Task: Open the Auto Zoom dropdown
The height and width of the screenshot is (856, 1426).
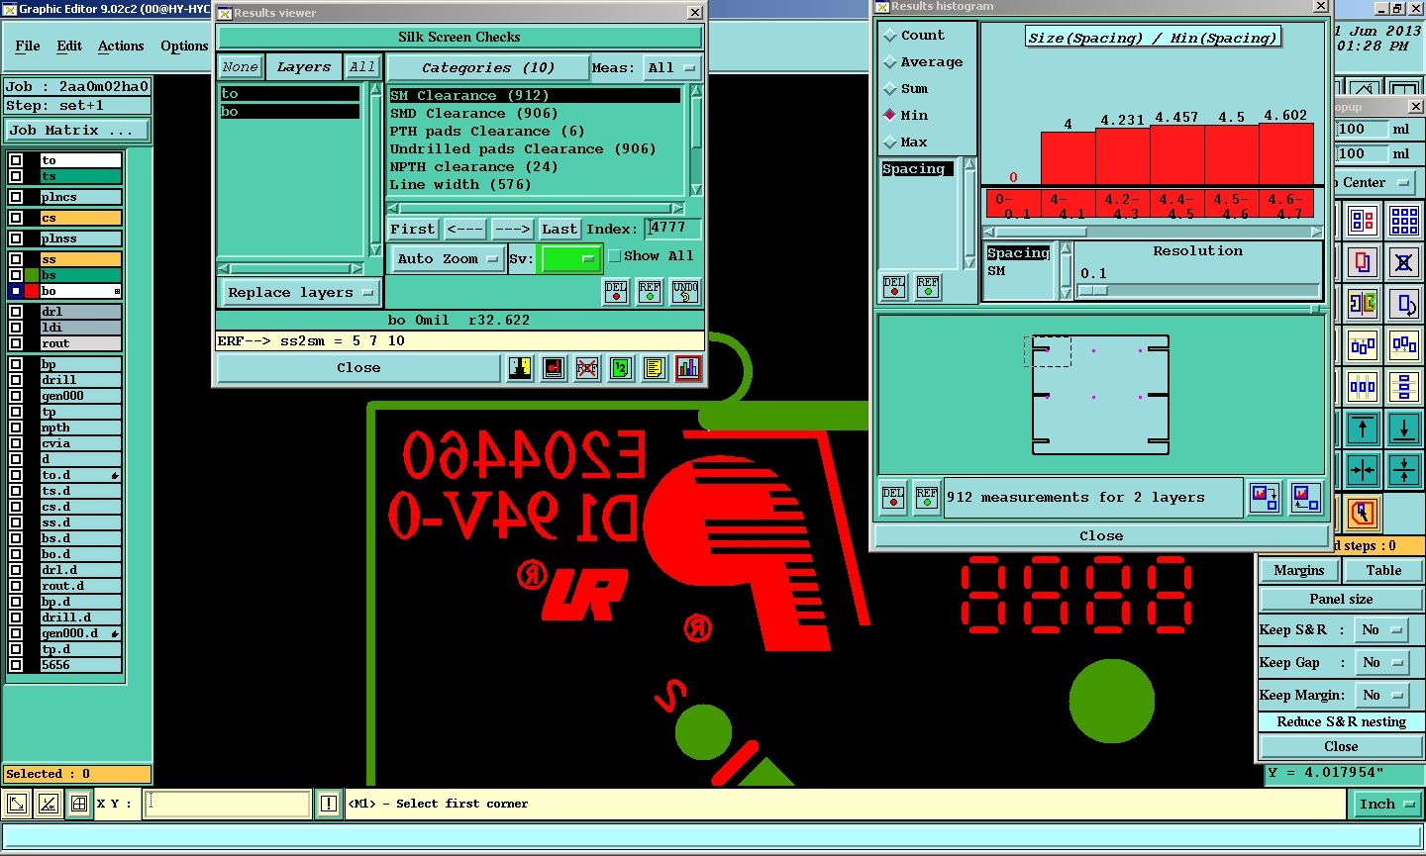Action: coord(448,259)
